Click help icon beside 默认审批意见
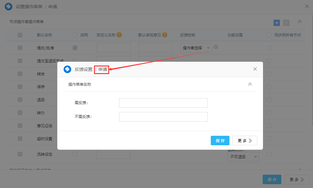The image size is (313, 188). tap(165, 35)
